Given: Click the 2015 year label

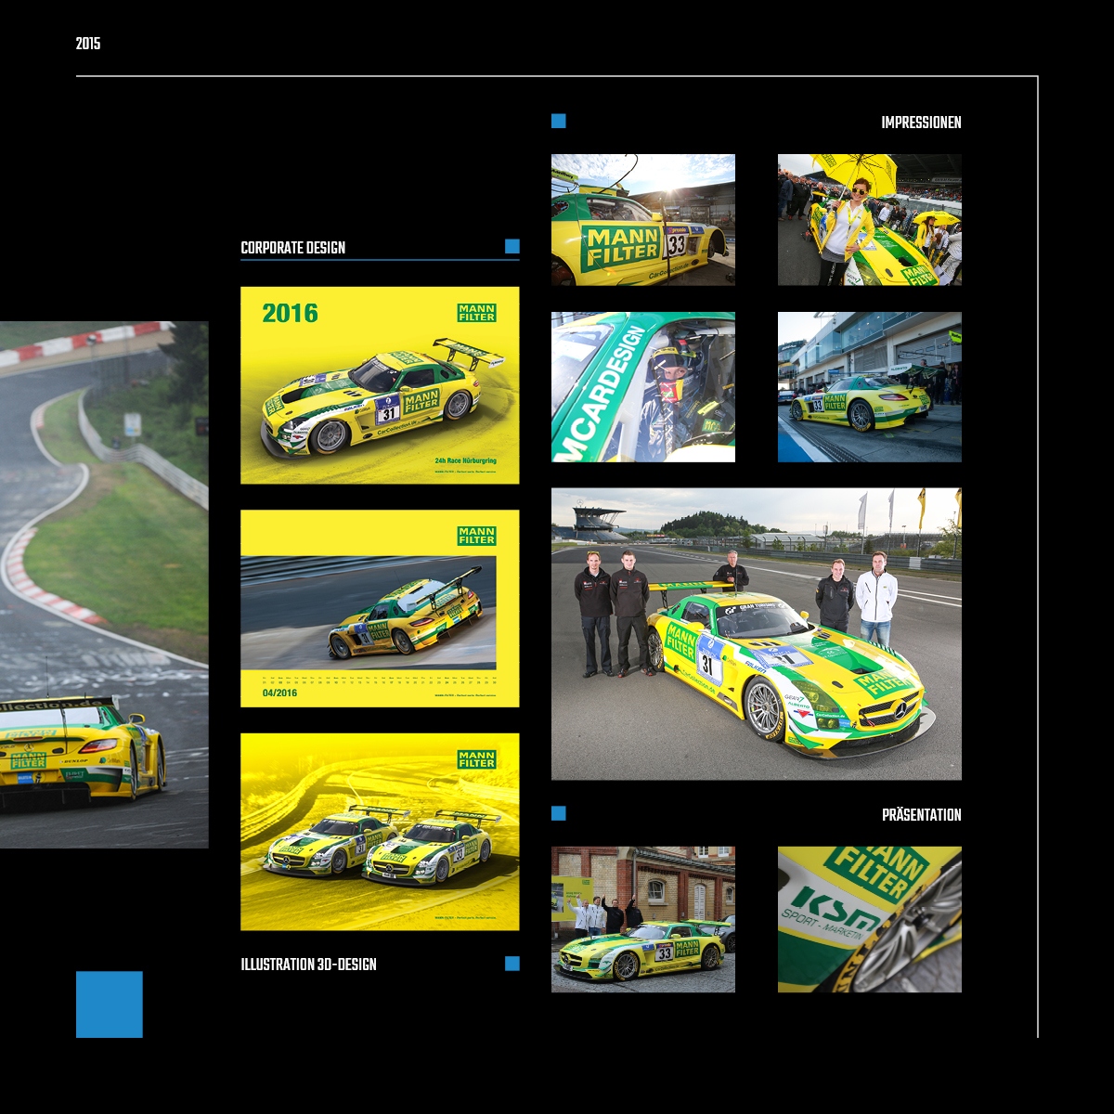Looking at the screenshot, I should pyautogui.click(x=88, y=44).
